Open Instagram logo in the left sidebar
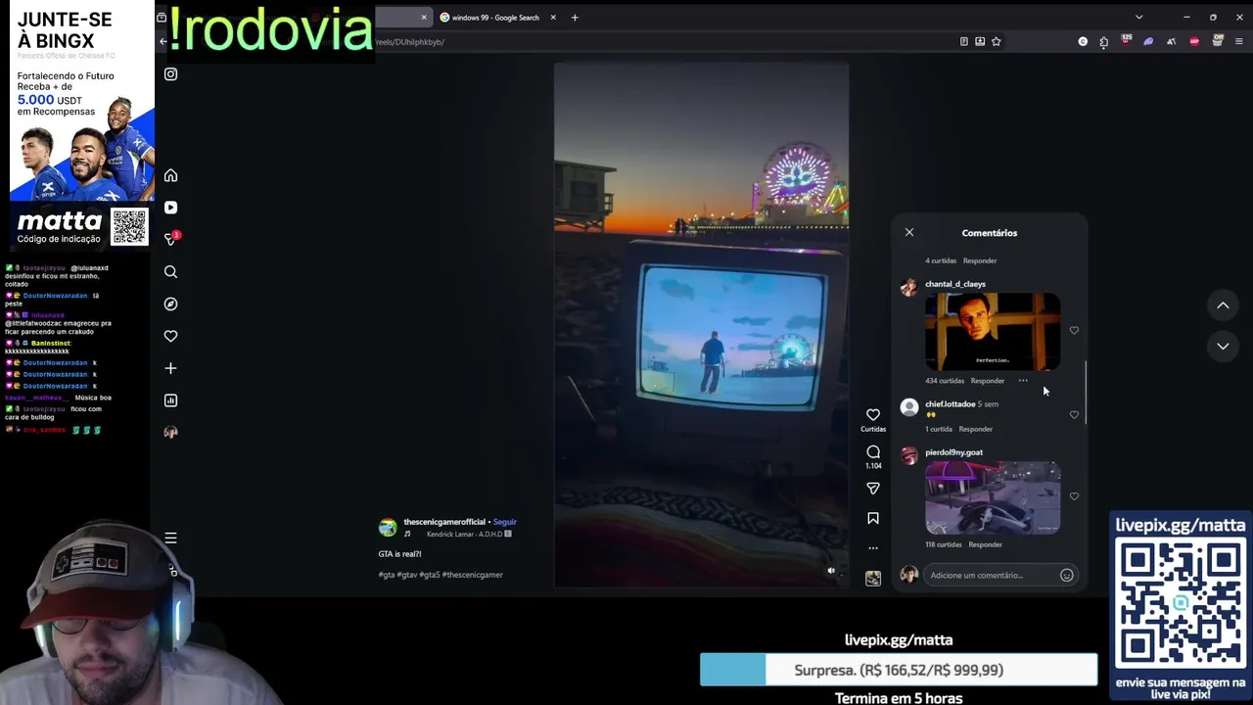 (x=170, y=74)
